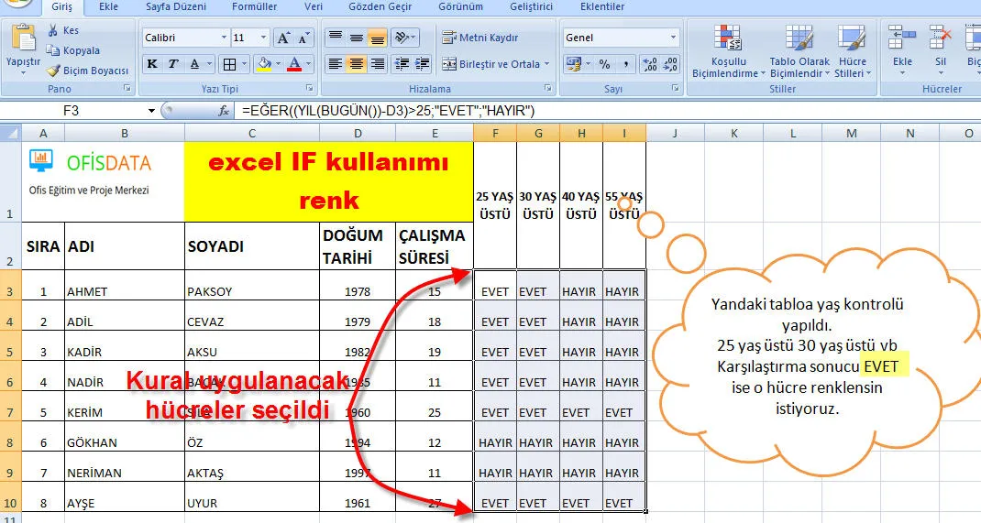The height and width of the screenshot is (523, 981).
Task: Toggle italic (T) formatting
Action: (x=173, y=64)
